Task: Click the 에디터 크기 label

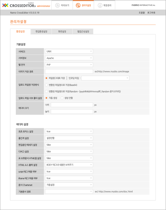Action: pyautogui.click(x=23, y=108)
